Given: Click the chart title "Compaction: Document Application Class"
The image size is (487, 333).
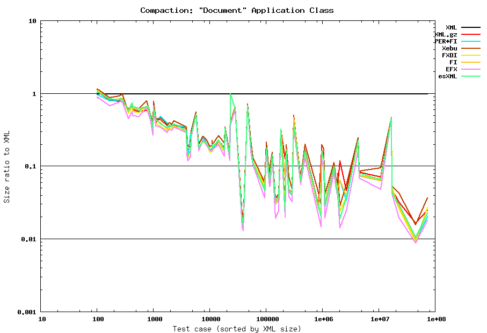Looking at the screenshot, I should pyautogui.click(x=237, y=10).
